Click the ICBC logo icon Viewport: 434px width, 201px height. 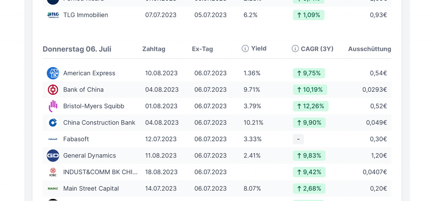[53, 172]
